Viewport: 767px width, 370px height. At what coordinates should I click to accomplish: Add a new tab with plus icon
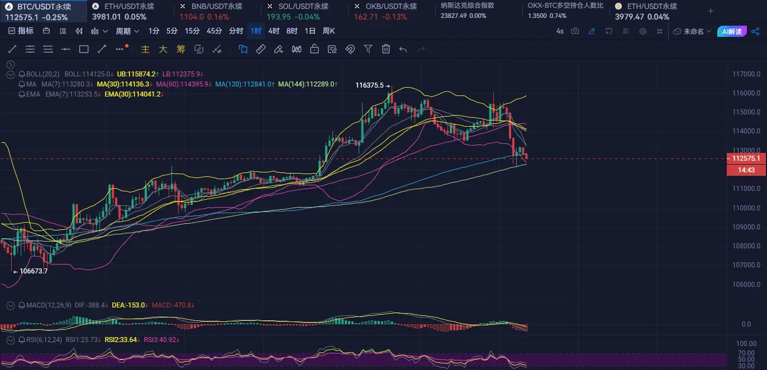(x=711, y=11)
